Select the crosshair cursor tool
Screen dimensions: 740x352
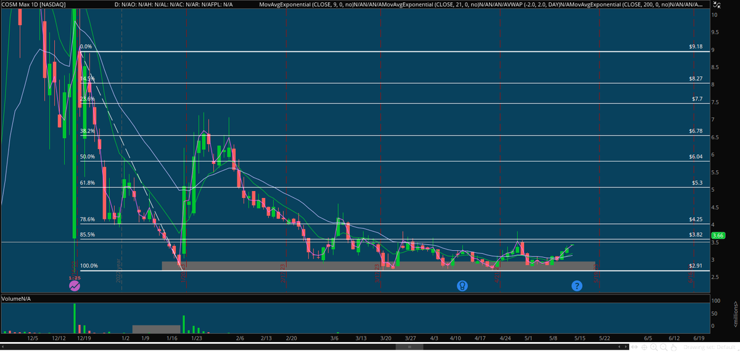click(644, 347)
